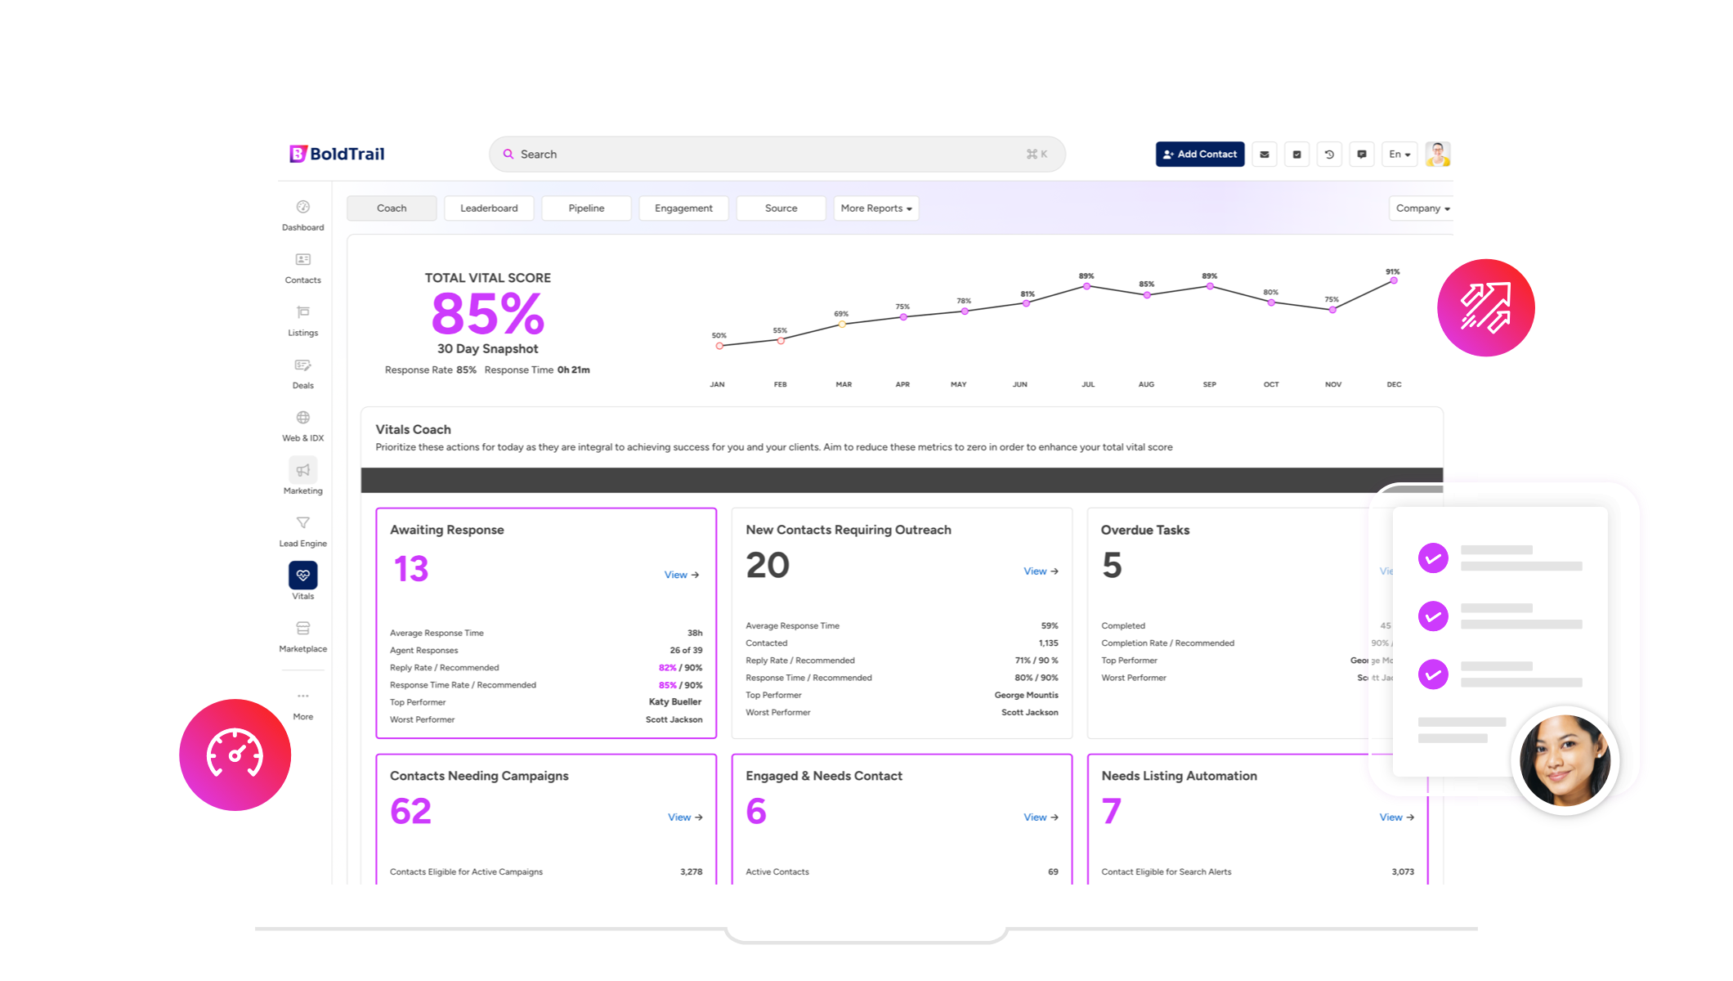The width and height of the screenshot is (1733, 981).
Task: Expand the More Reports dropdown
Action: 875,208
